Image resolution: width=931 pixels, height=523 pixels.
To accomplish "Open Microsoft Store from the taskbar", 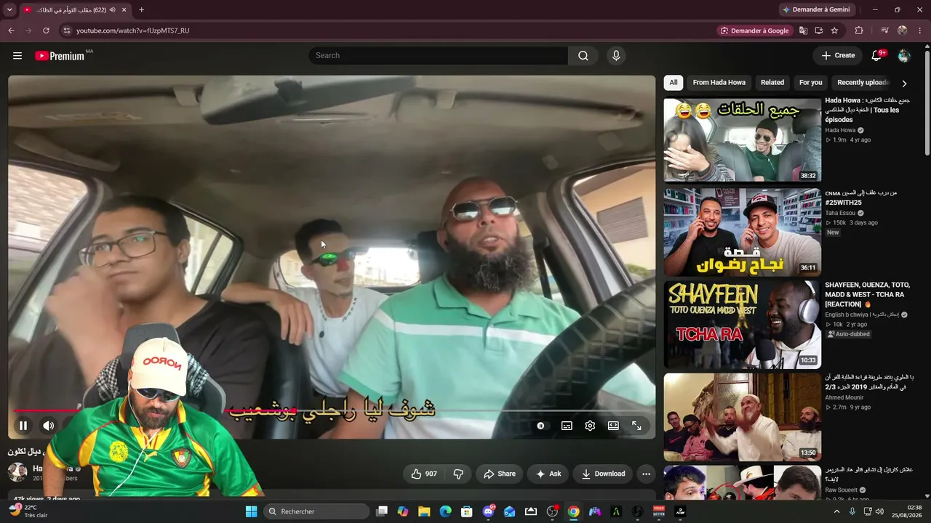I will 467,511.
